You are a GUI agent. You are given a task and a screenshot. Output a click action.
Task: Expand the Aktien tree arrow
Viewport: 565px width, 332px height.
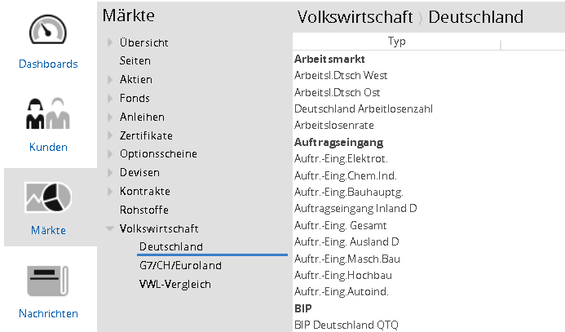(x=110, y=80)
